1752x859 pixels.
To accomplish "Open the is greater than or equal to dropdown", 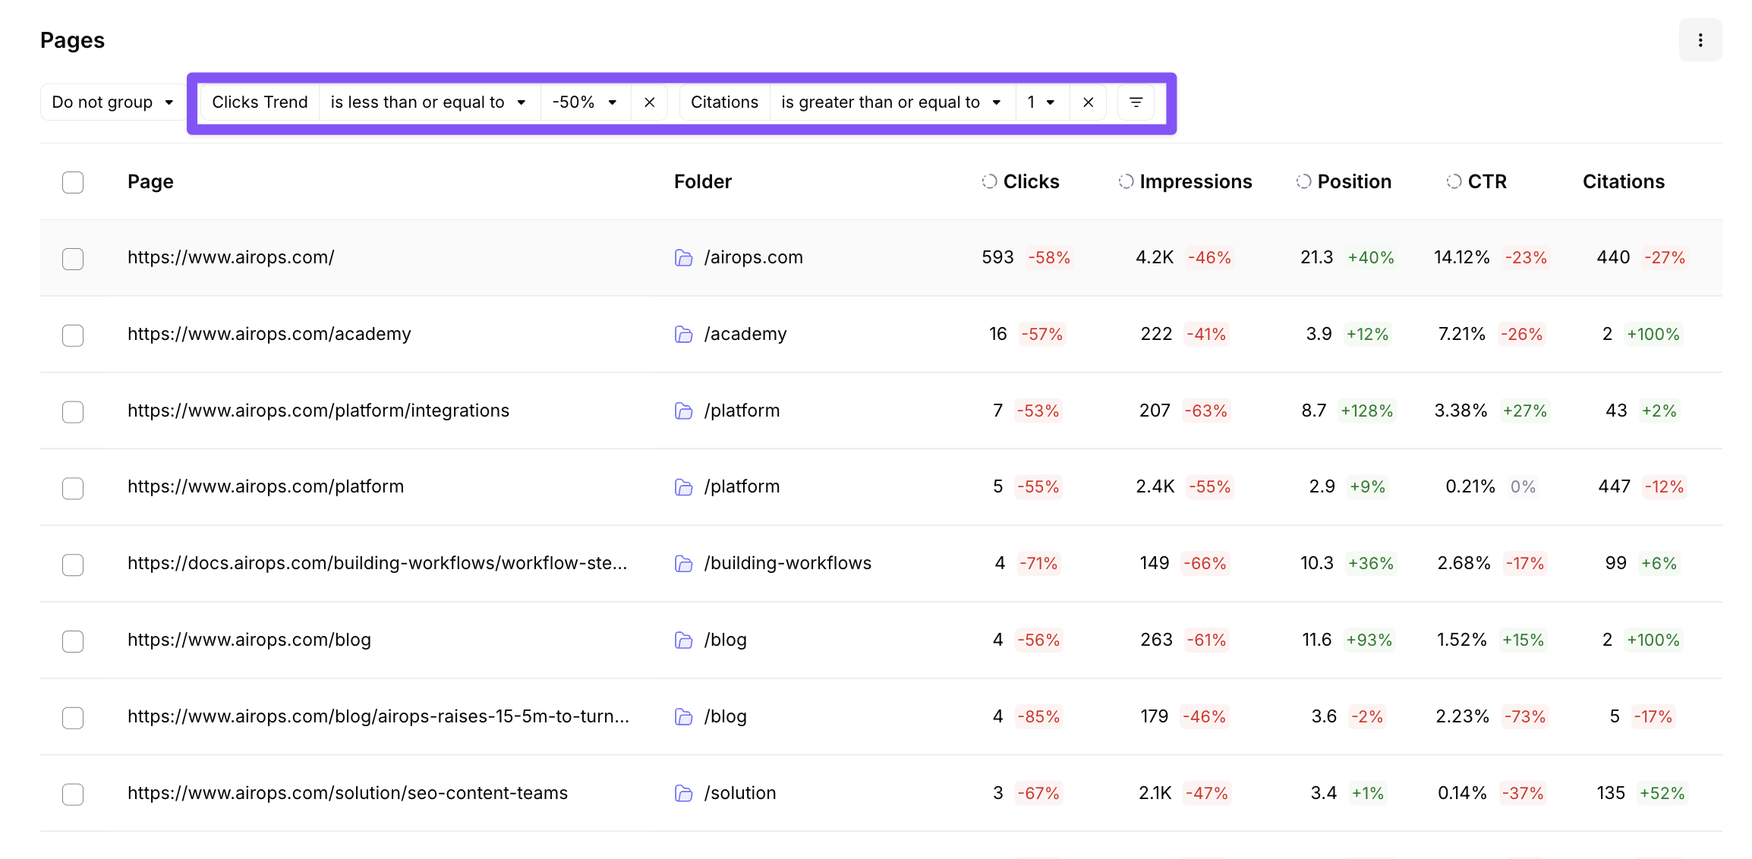I will pyautogui.click(x=890, y=102).
